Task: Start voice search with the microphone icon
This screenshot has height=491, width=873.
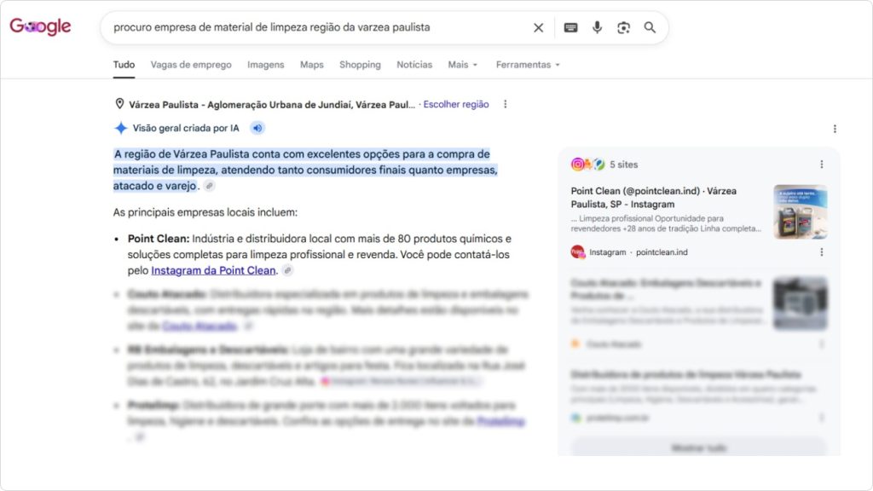Action: (597, 27)
